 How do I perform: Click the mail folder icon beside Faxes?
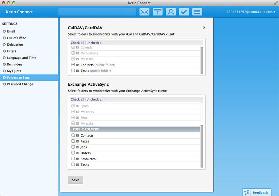click(x=77, y=141)
